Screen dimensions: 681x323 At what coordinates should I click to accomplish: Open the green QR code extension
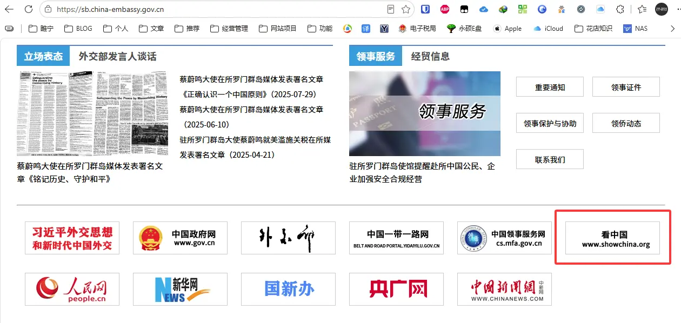(x=523, y=9)
